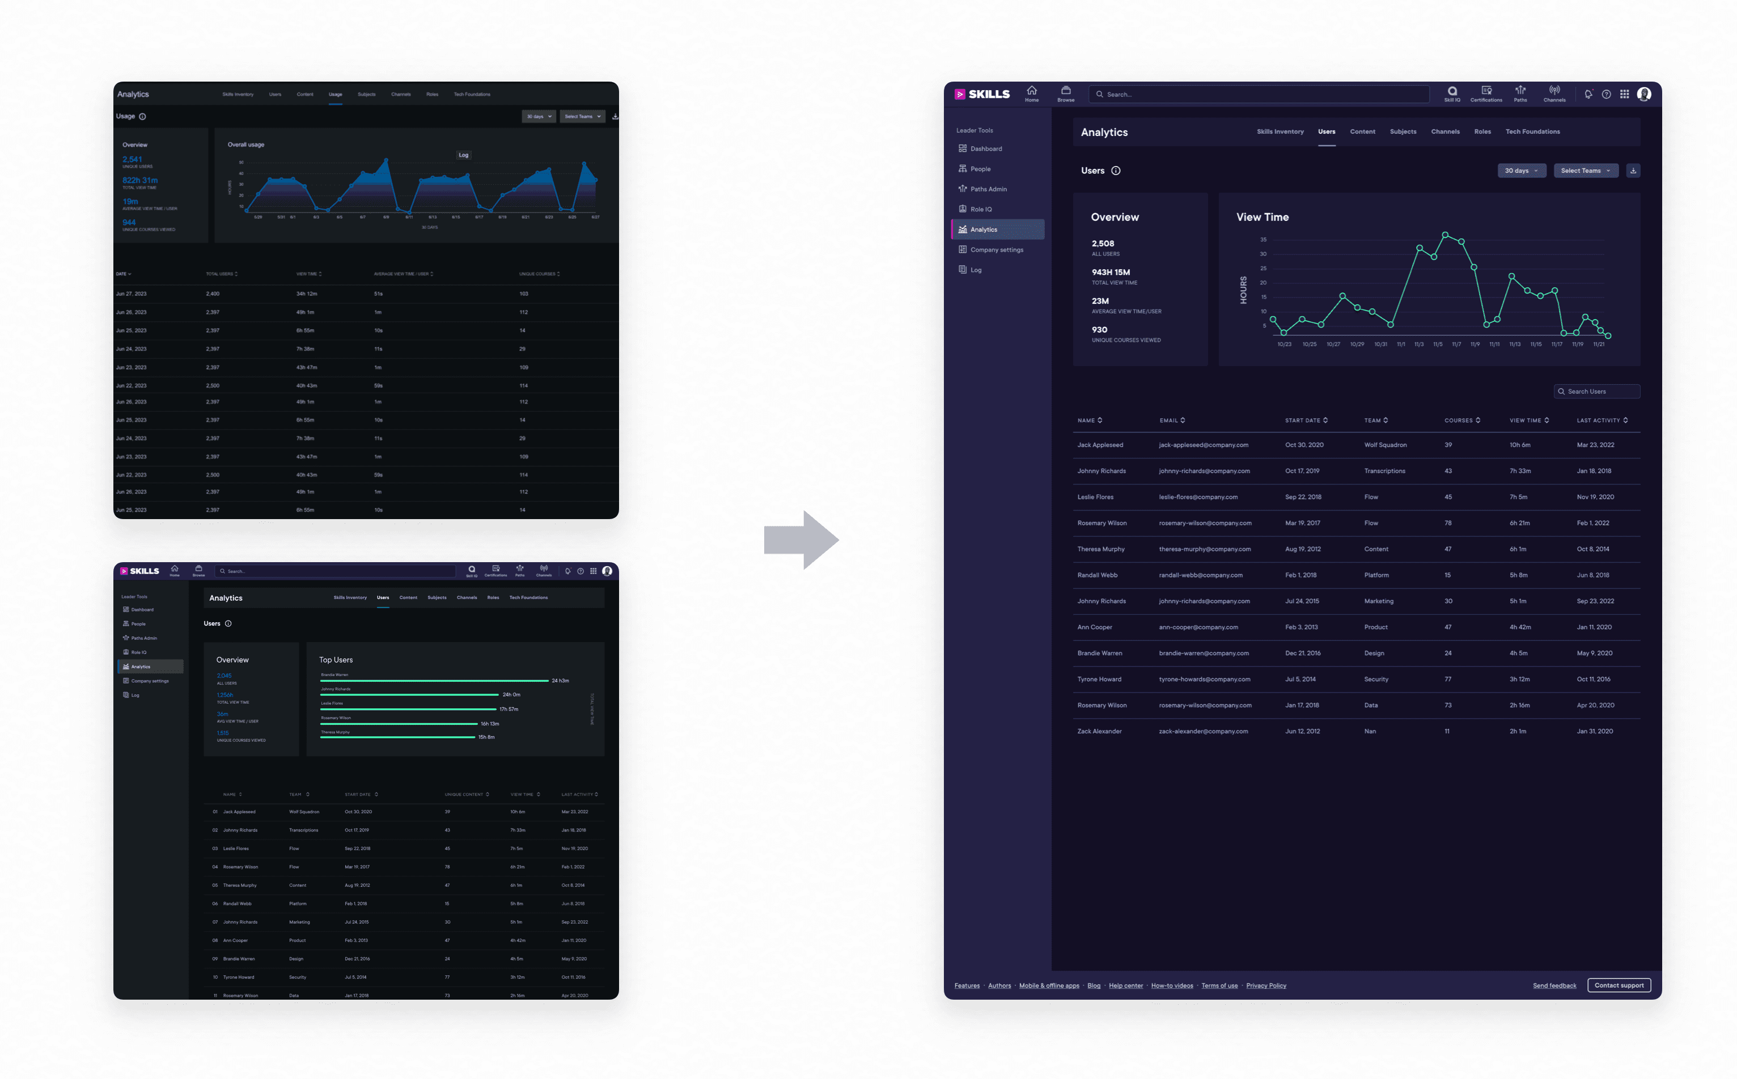Click the download icon beside the purple Select Teams

[x=1633, y=171]
